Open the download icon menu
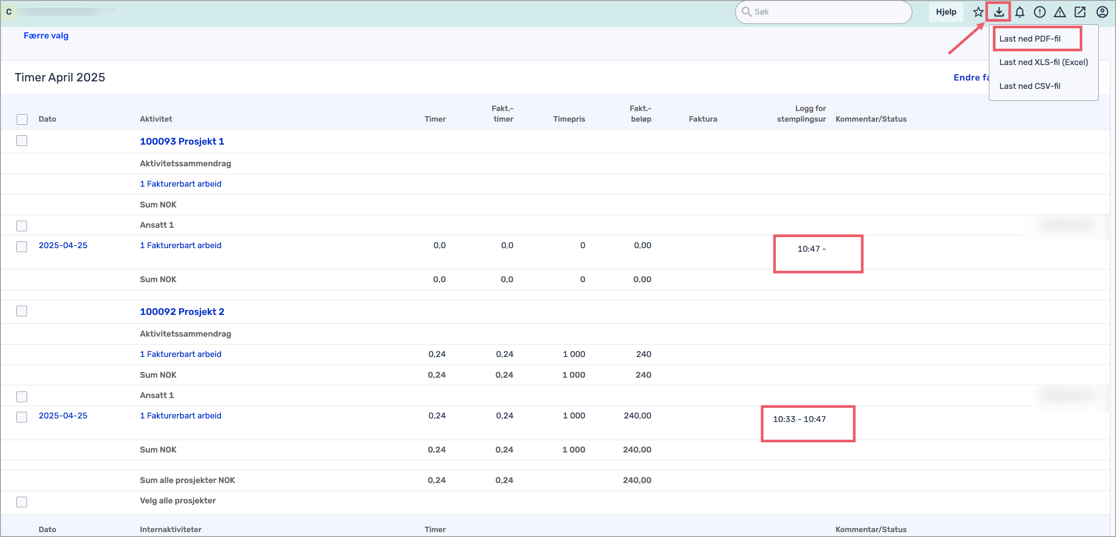Image resolution: width=1116 pixels, height=537 pixels. pos(999,12)
